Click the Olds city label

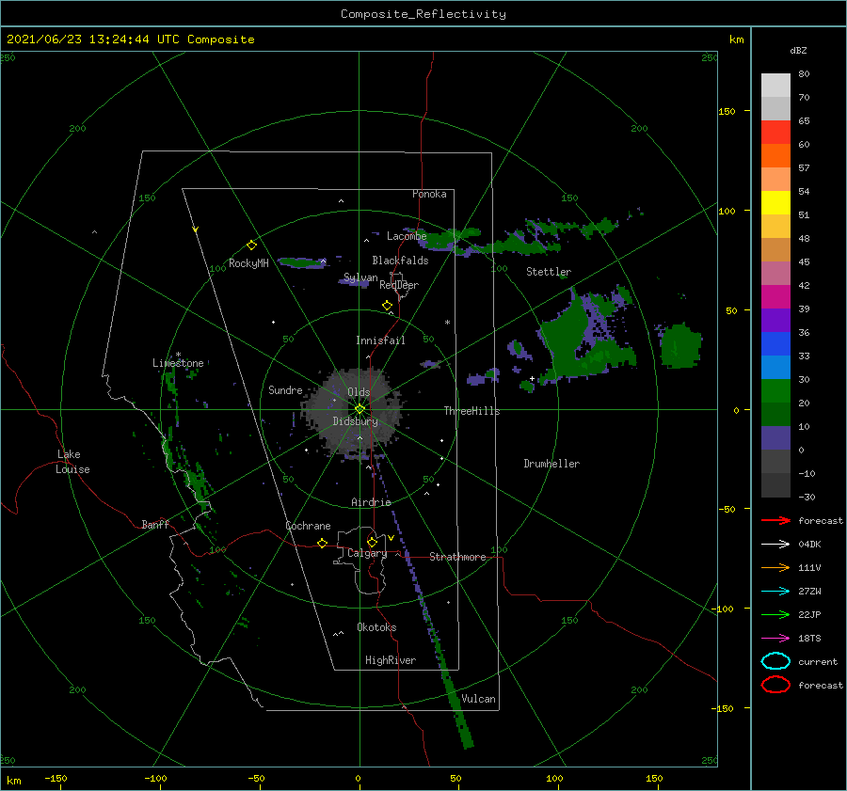click(359, 392)
